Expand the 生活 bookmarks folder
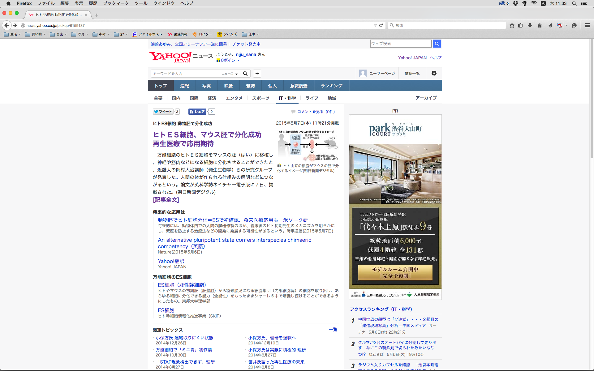The image size is (594, 371). 12,34
